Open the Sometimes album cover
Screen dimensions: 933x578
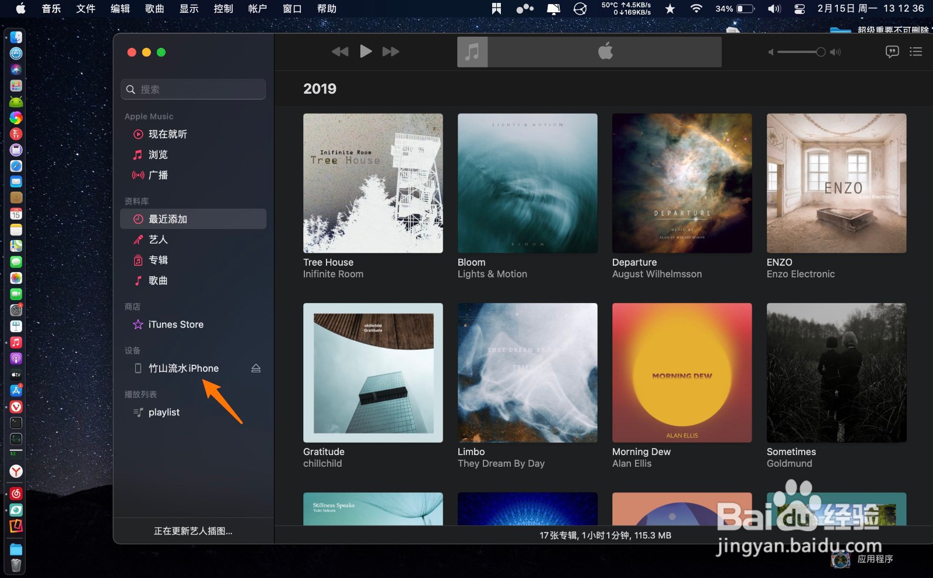point(837,372)
